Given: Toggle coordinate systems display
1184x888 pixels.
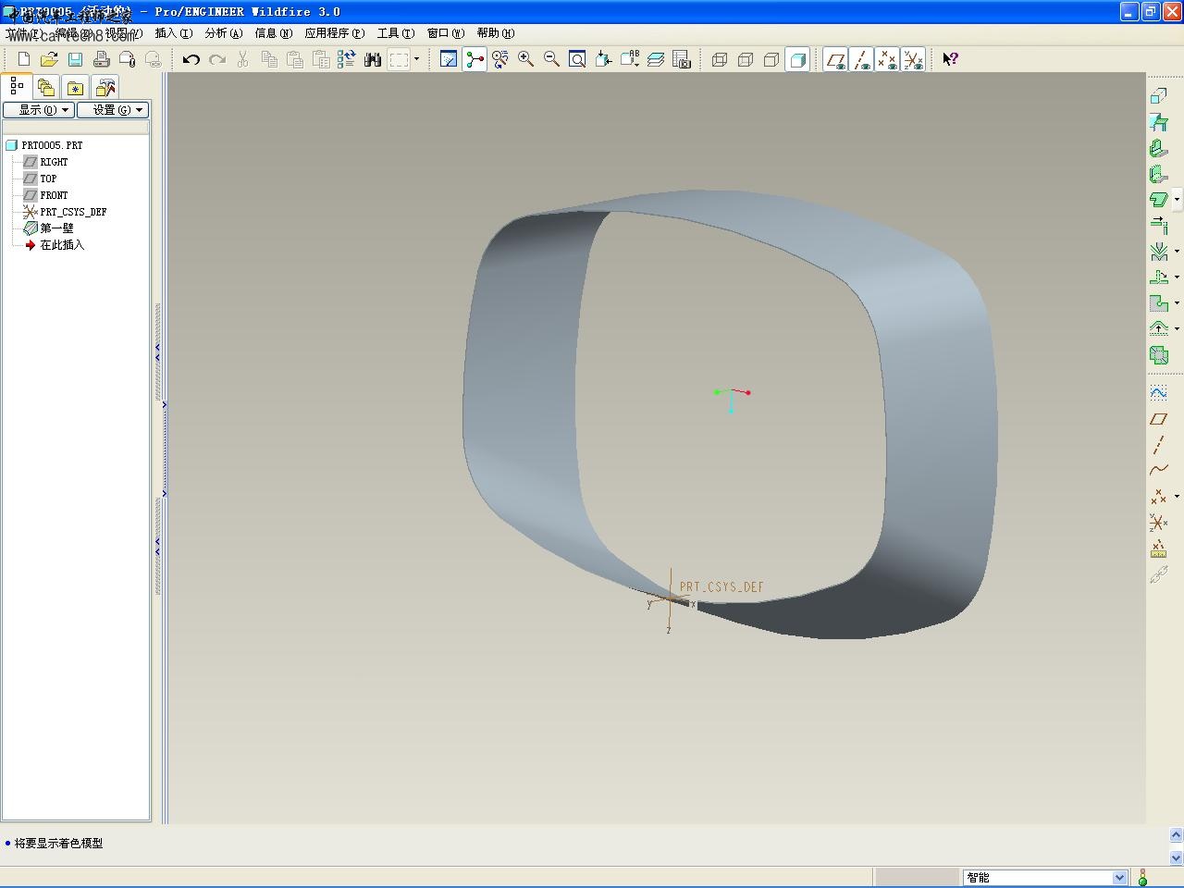Looking at the screenshot, I should (913, 59).
